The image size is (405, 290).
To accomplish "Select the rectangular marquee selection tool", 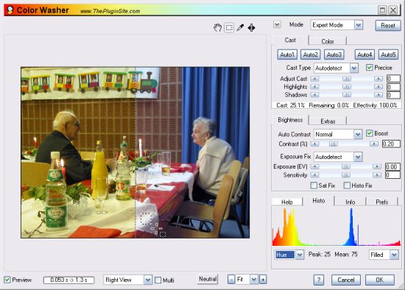I will pyautogui.click(x=229, y=28).
